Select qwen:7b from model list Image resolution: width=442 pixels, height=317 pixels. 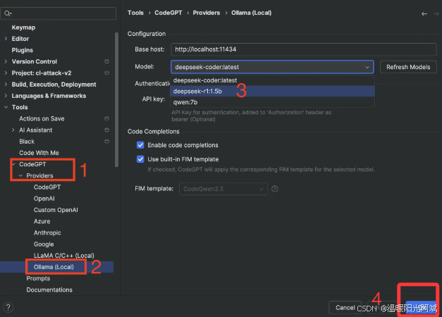pos(272,102)
